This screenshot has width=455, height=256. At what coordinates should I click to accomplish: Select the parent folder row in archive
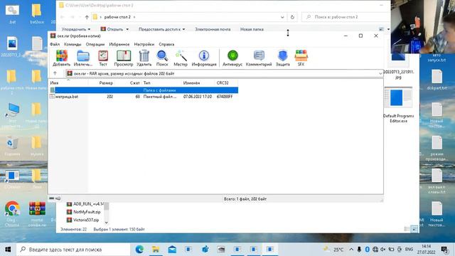pos(144,90)
